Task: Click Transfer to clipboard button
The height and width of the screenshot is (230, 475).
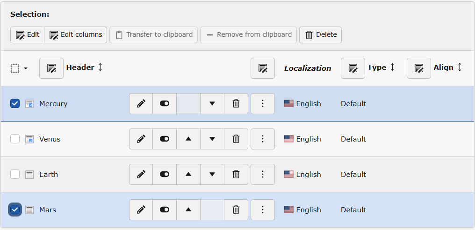Action: point(154,35)
